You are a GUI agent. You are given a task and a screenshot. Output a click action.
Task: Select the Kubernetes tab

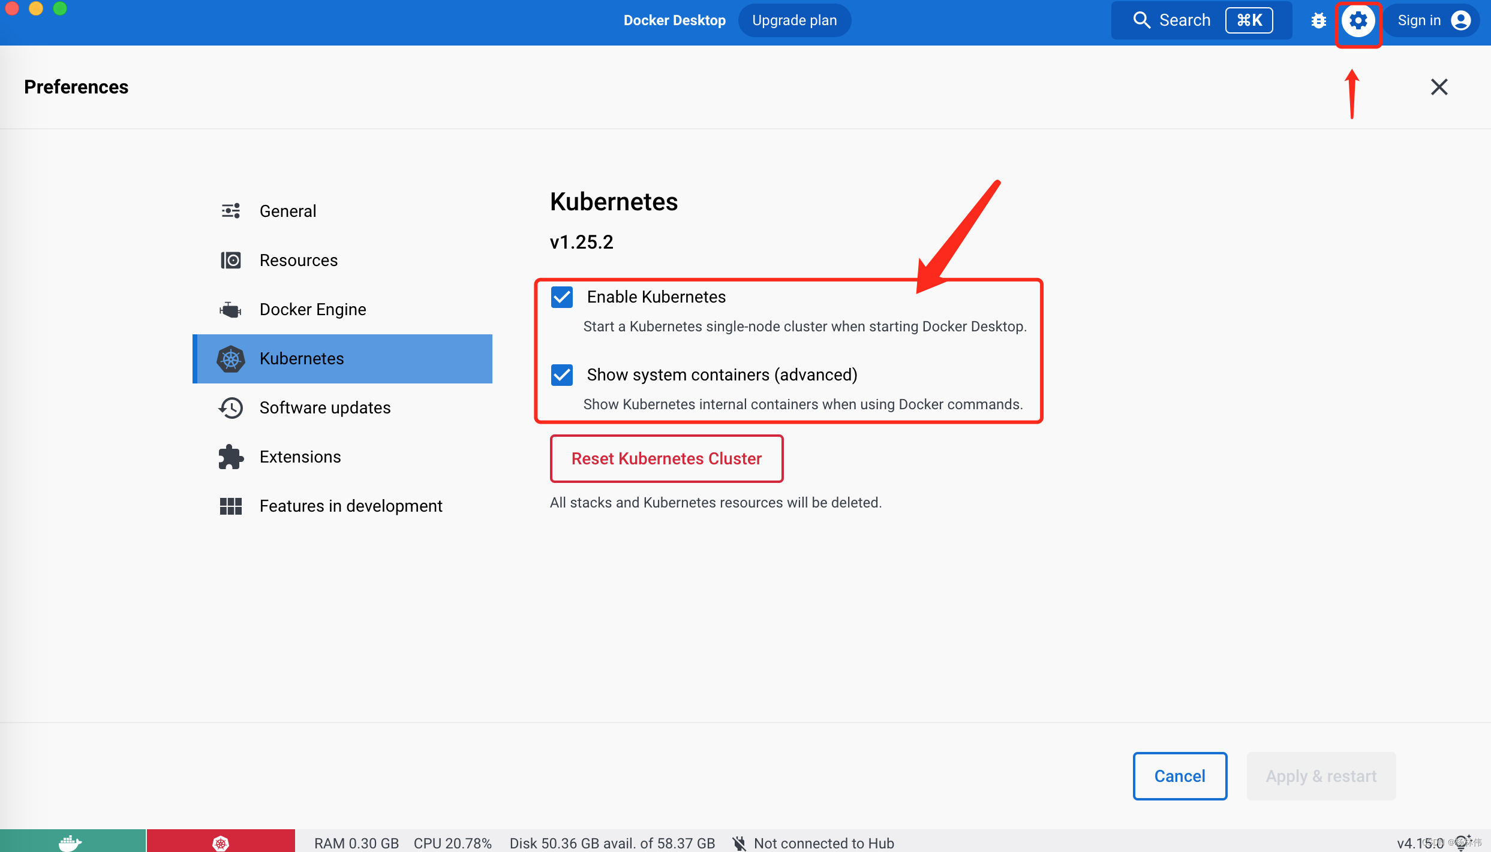(342, 359)
